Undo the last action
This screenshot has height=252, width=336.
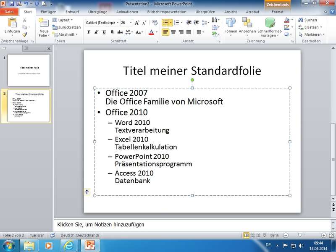[26, 4]
